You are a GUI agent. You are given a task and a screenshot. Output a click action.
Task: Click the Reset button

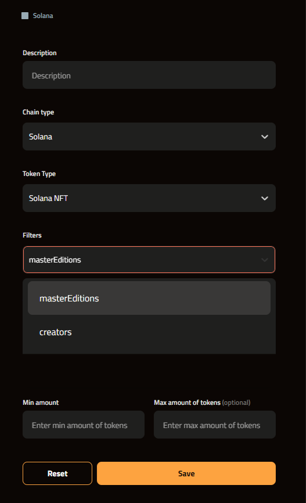[x=57, y=473]
